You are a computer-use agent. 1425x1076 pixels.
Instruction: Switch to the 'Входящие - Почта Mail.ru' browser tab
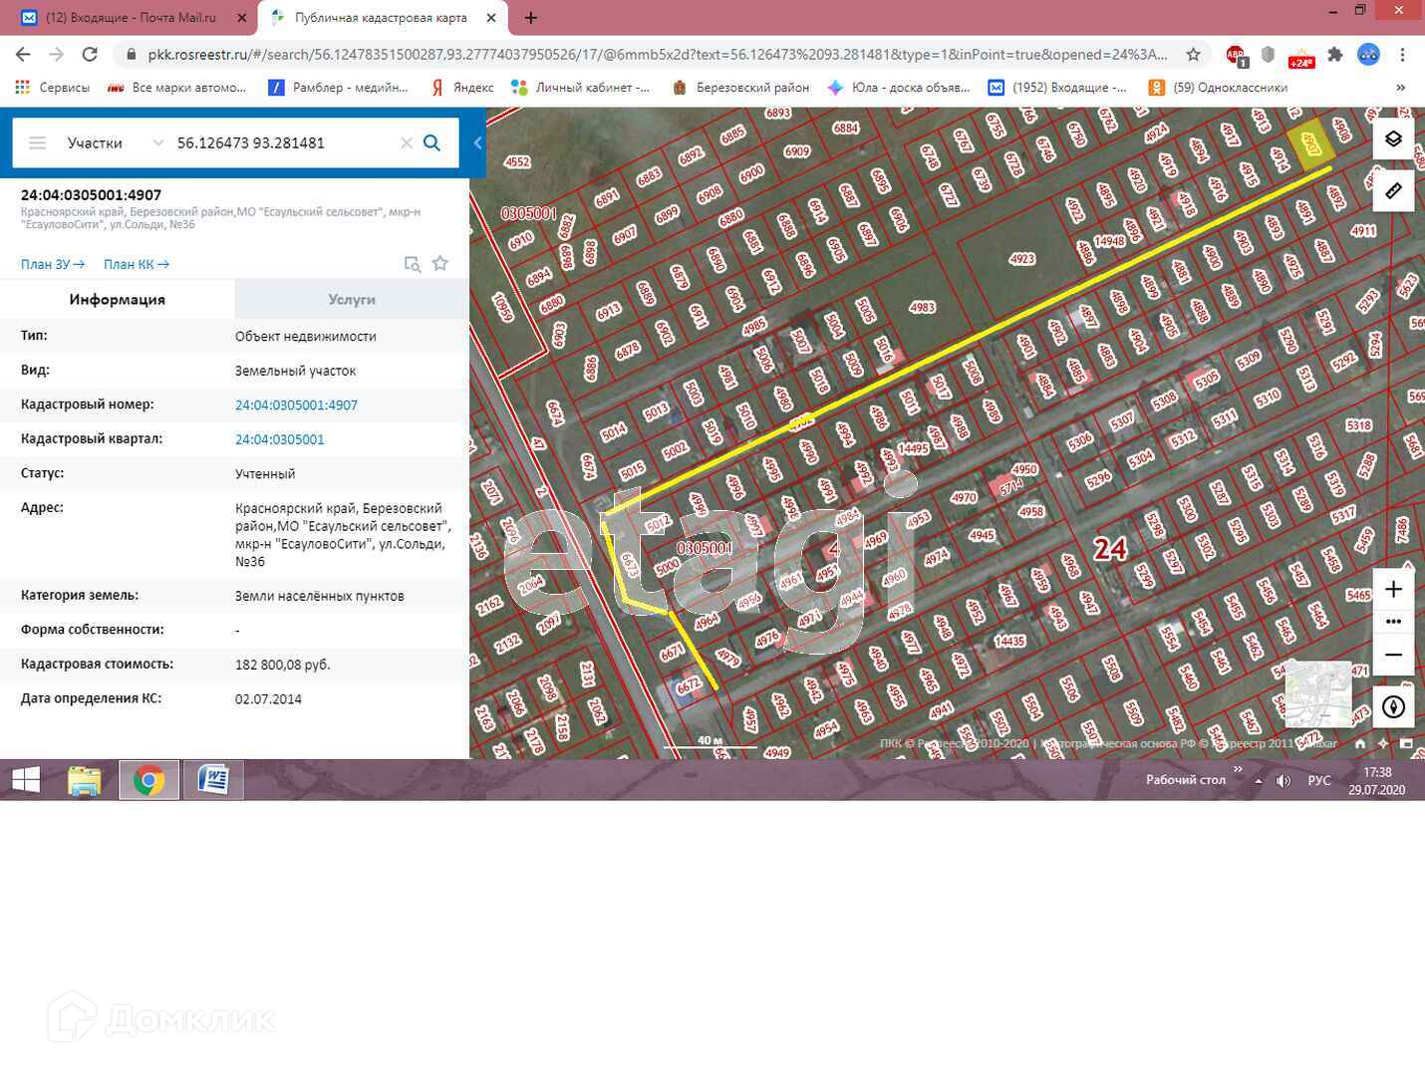(x=130, y=18)
